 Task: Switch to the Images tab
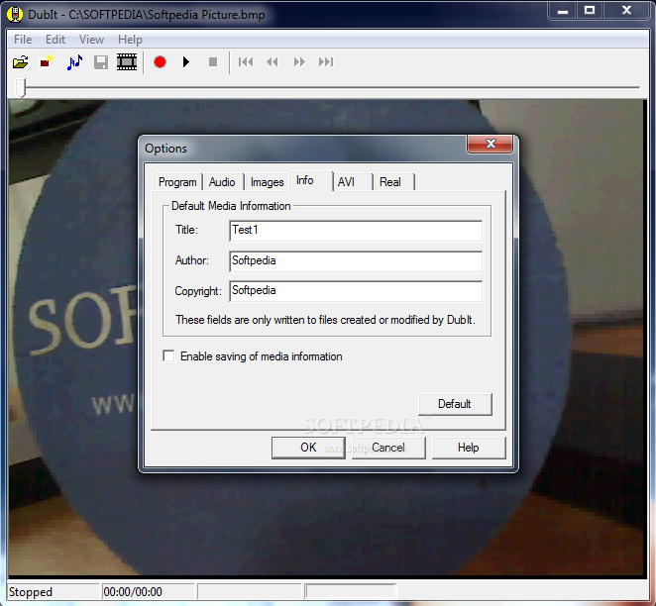pos(267,182)
